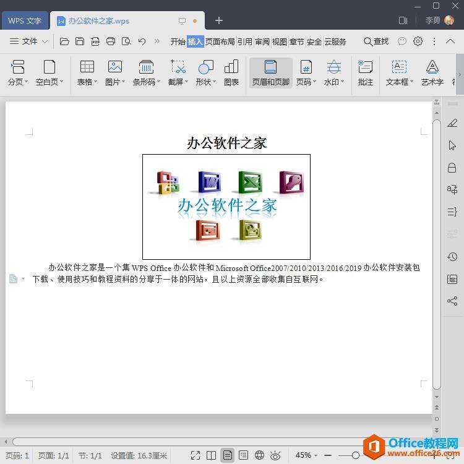Undo the last action
Screen dimensions: 464x464
click(142, 41)
